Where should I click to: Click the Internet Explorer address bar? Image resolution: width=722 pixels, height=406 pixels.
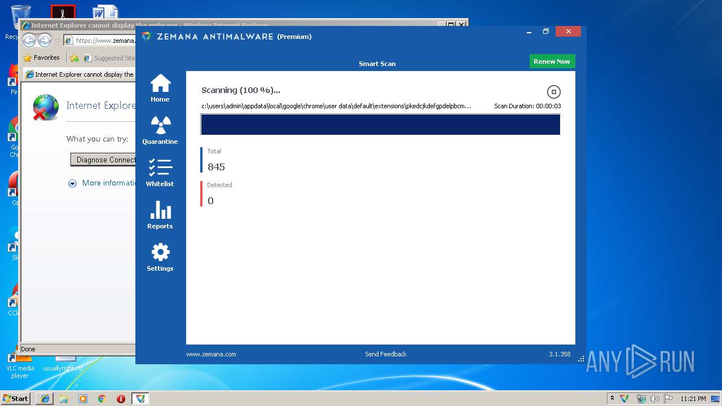(x=99, y=41)
